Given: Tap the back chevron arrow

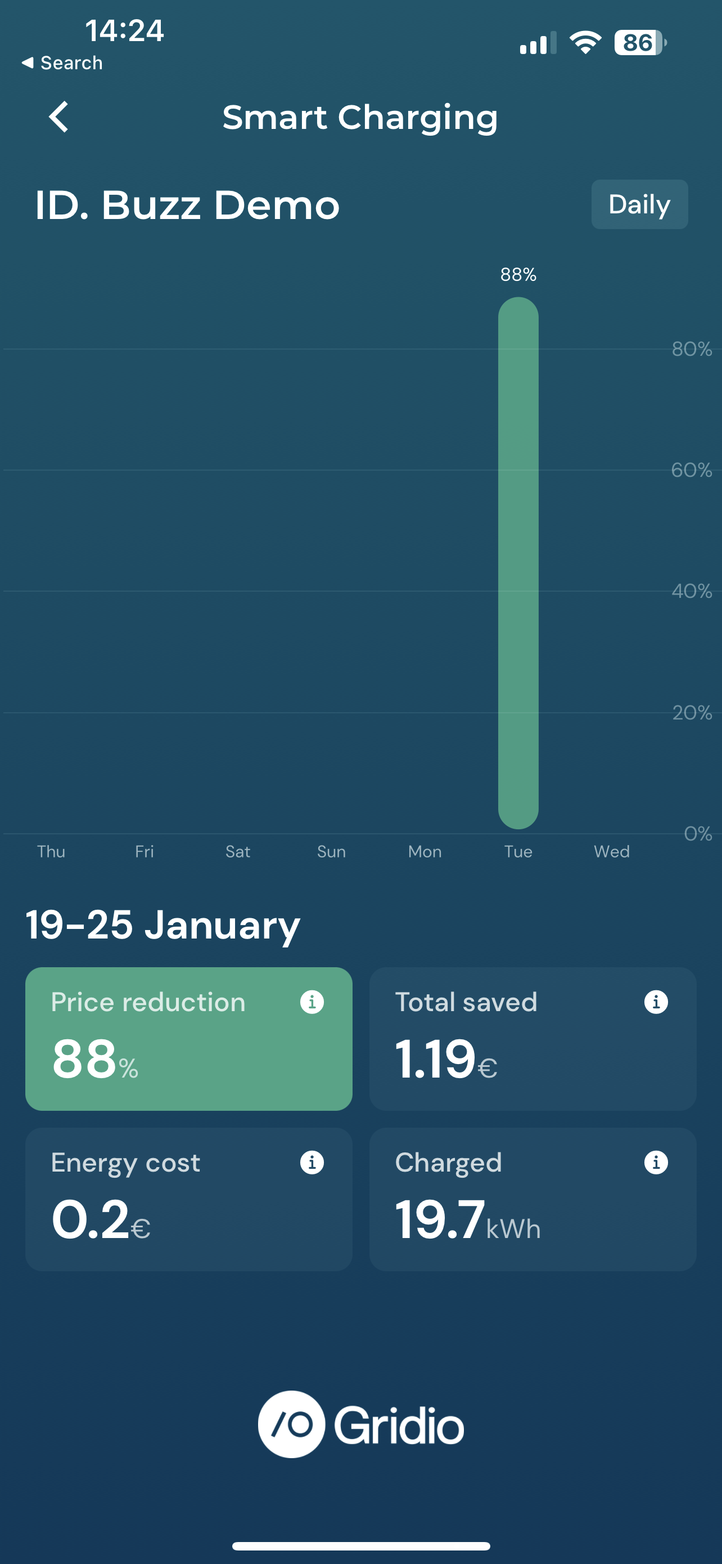Looking at the screenshot, I should (59, 117).
